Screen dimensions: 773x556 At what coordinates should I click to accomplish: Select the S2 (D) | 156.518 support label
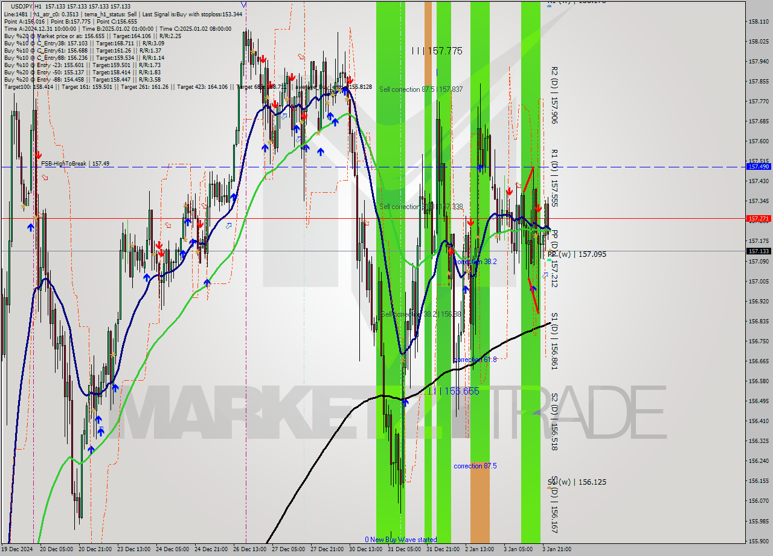(554, 422)
